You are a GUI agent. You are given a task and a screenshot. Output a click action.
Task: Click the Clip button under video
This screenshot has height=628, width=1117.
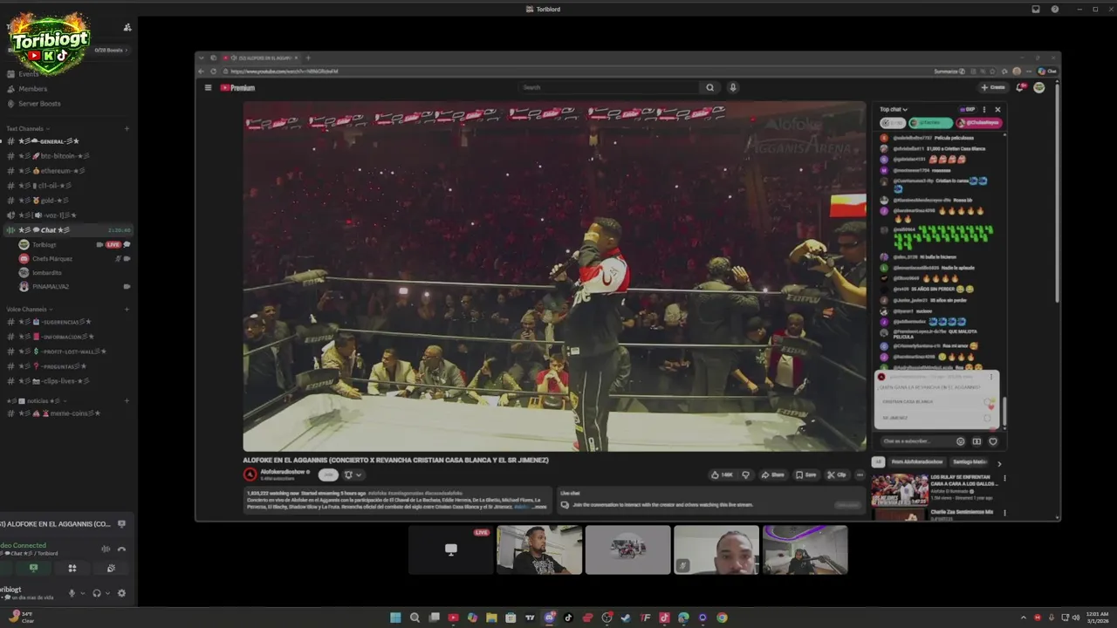[x=836, y=474]
